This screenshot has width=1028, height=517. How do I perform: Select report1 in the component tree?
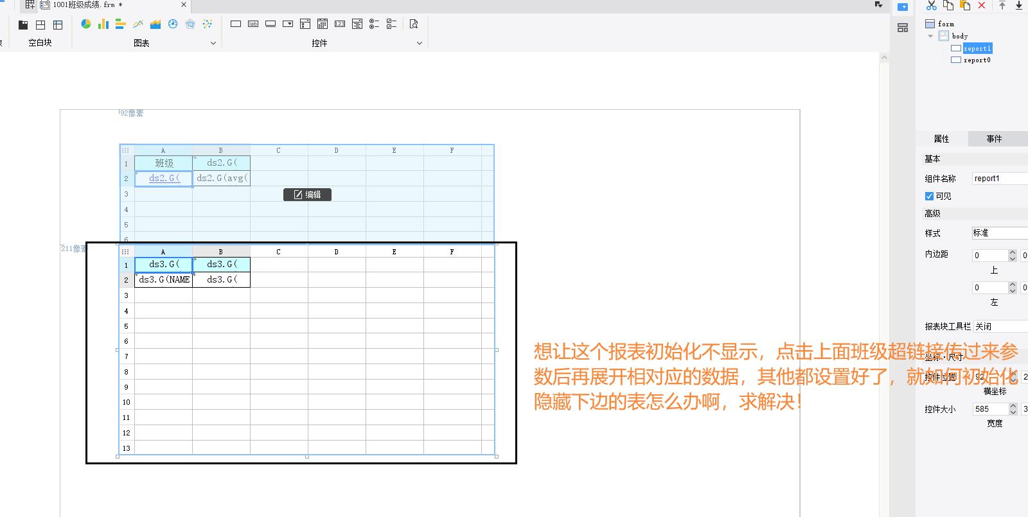(x=977, y=48)
